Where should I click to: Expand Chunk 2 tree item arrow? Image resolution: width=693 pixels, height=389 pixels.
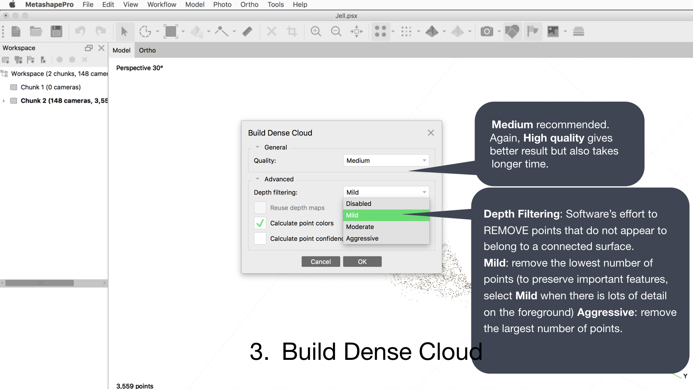pyautogui.click(x=4, y=101)
